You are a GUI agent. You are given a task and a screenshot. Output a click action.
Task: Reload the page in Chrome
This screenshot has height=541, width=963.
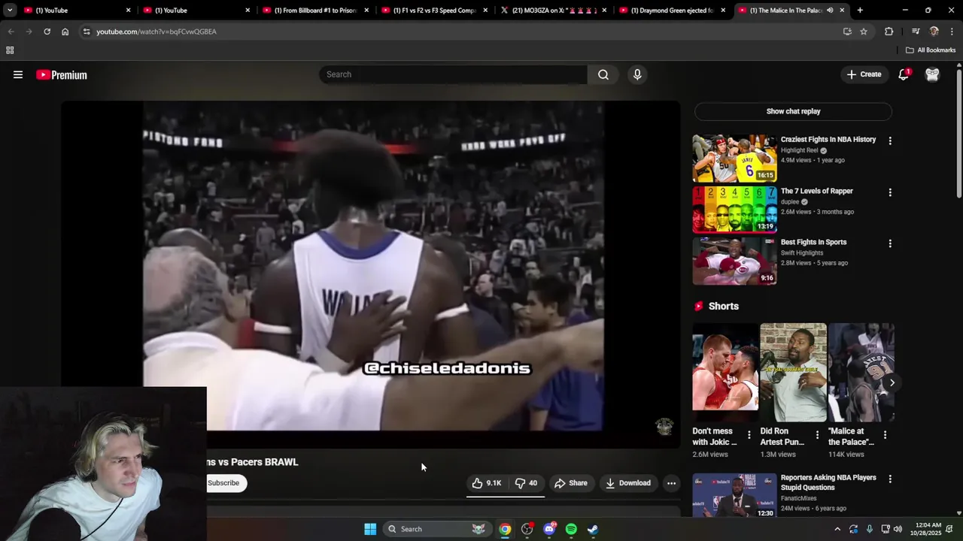pos(47,32)
